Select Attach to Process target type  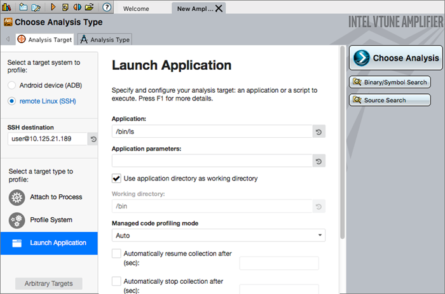click(x=56, y=197)
